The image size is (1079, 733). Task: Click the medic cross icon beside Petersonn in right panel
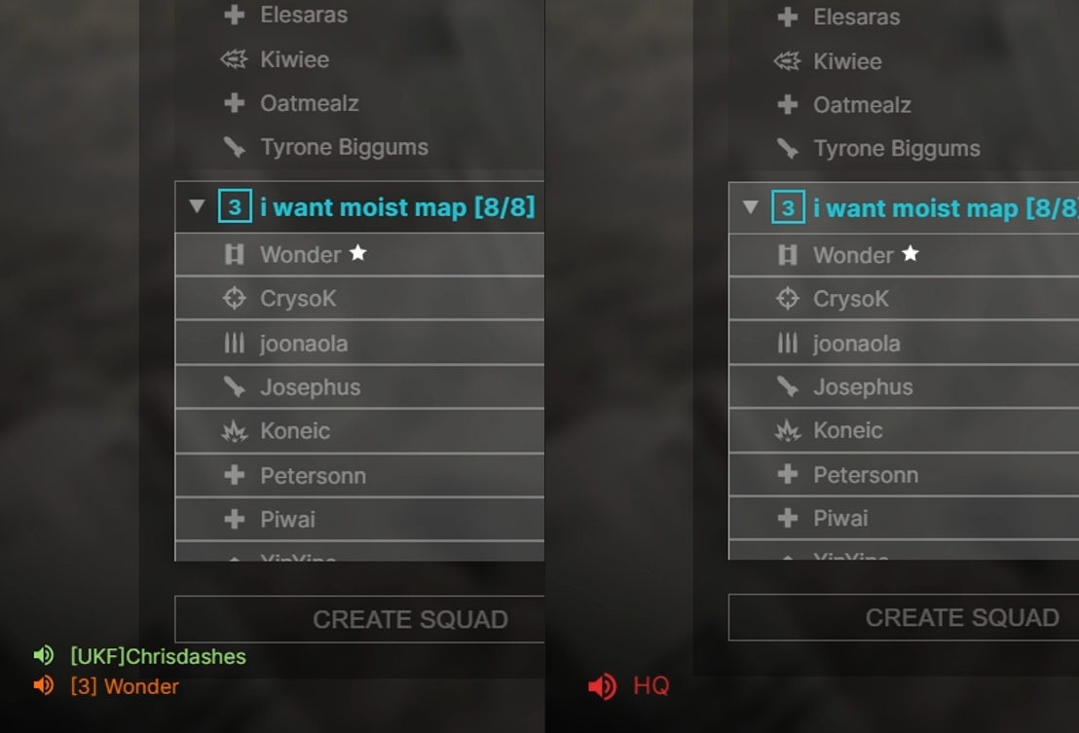point(788,474)
